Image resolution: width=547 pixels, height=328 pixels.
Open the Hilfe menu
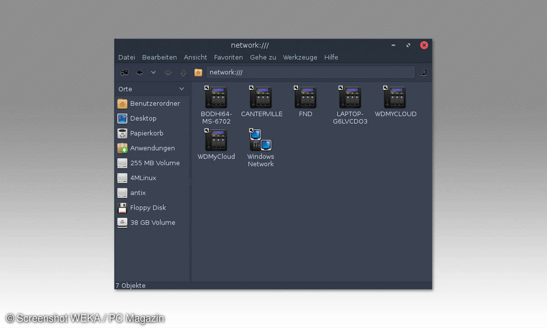coord(331,57)
